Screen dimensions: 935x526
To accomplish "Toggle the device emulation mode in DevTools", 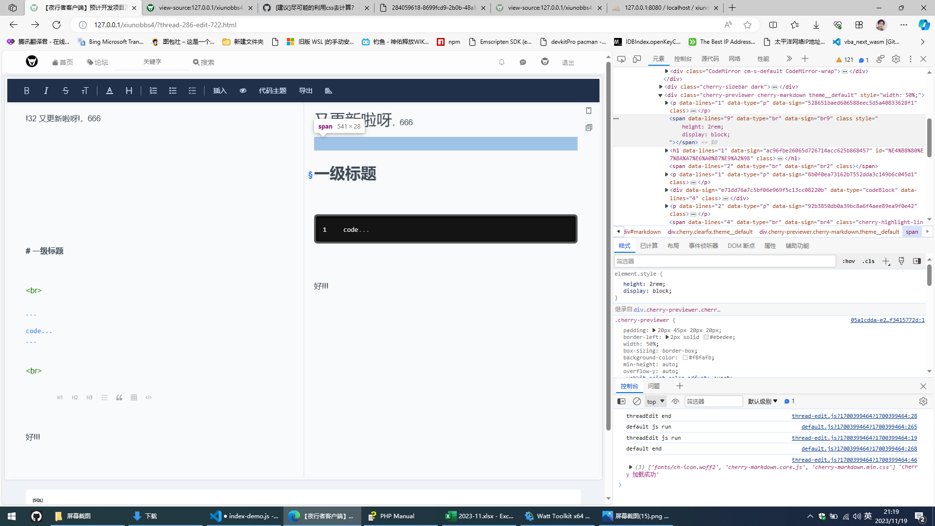I will (x=636, y=58).
